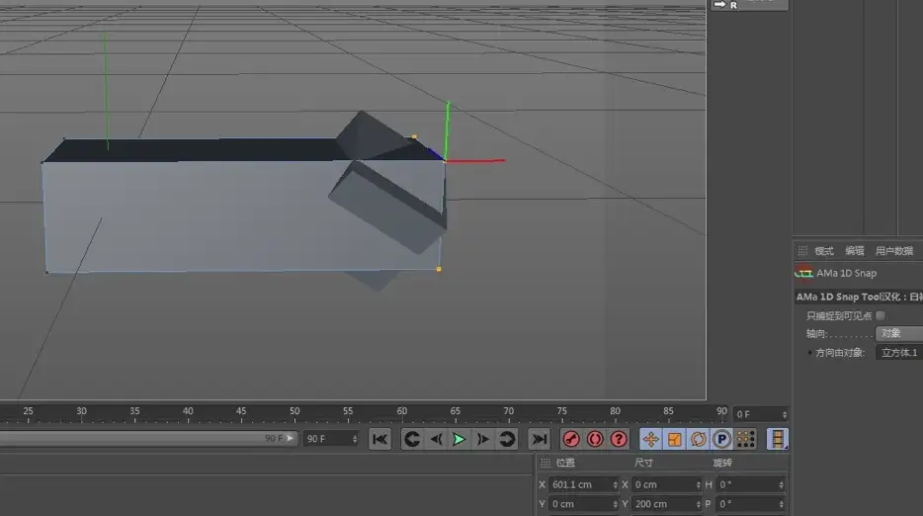Click the AMa 1D Snap title text
The width and height of the screenshot is (923, 516).
tap(847, 273)
